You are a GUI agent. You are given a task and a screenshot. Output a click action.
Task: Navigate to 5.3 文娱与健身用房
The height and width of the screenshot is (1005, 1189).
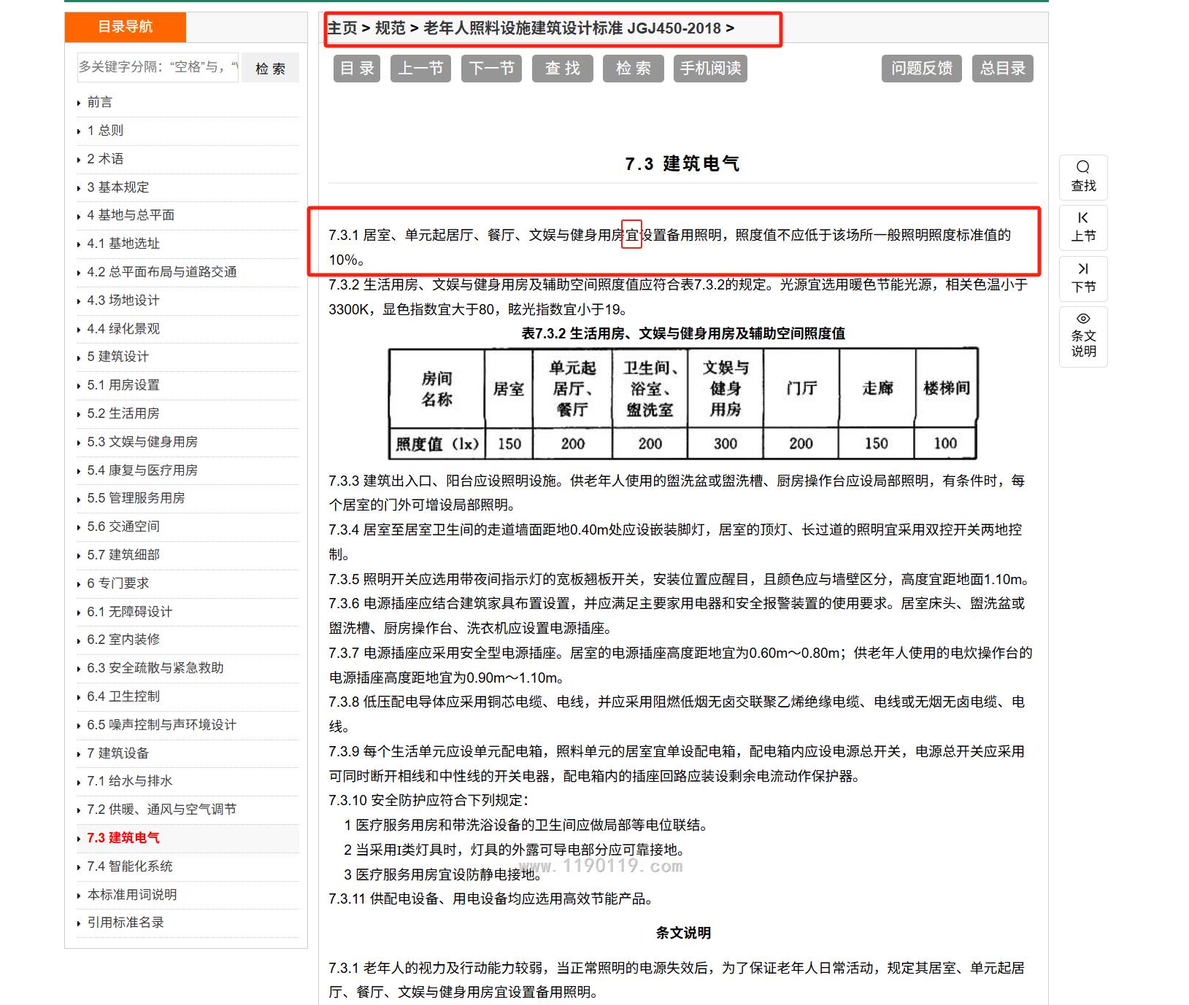tap(142, 442)
